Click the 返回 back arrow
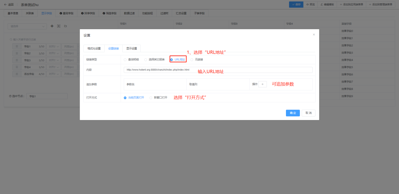This screenshot has width=399, height=194. [5, 4]
